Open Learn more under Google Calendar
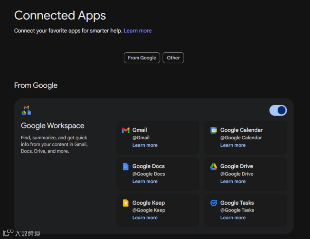The height and width of the screenshot is (239, 310). click(x=233, y=145)
